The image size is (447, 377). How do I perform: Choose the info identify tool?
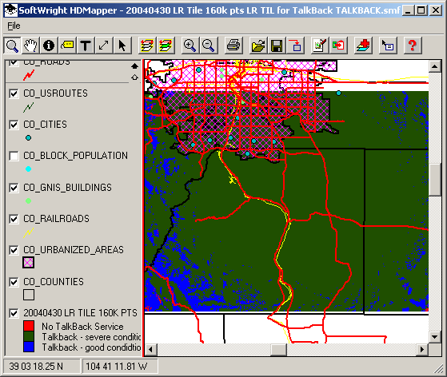(49, 46)
